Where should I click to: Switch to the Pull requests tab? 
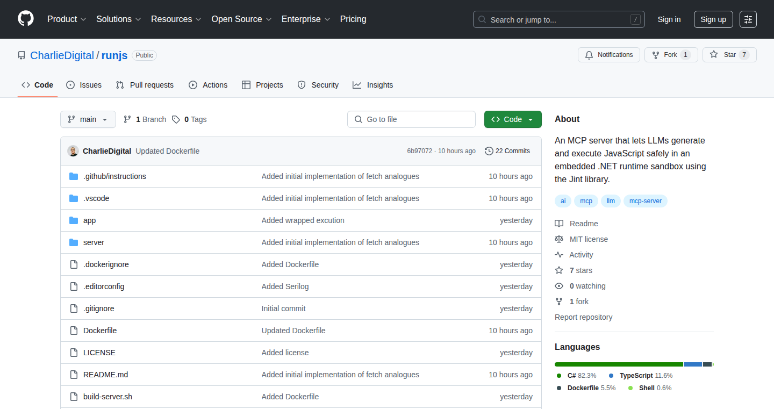coord(145,85)
